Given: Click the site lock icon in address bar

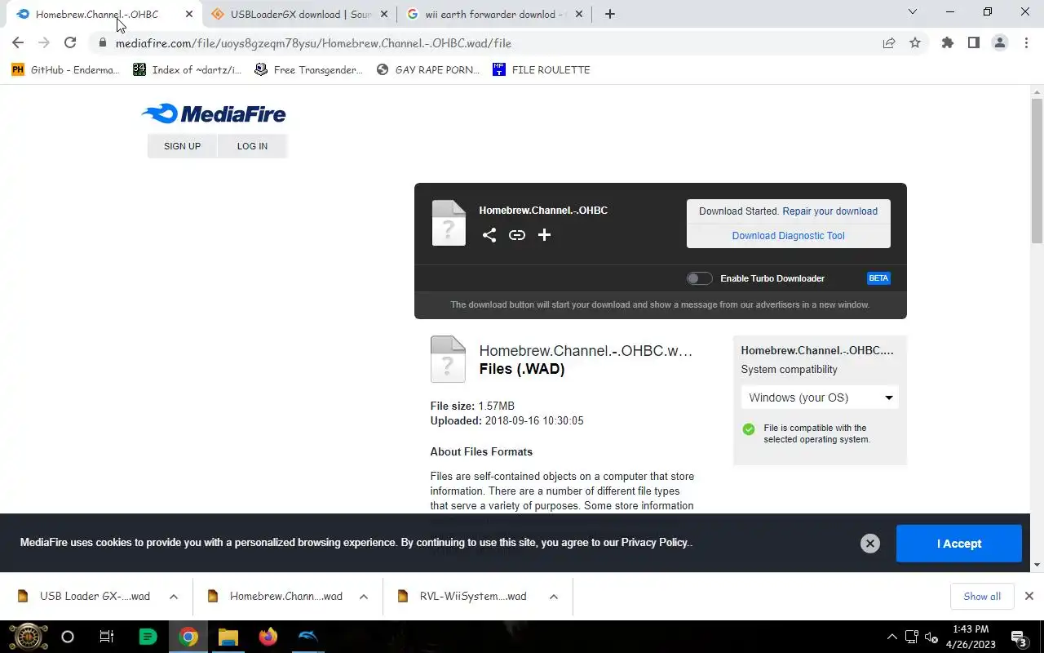Looking at the screenshot, I should click(102, 43).
